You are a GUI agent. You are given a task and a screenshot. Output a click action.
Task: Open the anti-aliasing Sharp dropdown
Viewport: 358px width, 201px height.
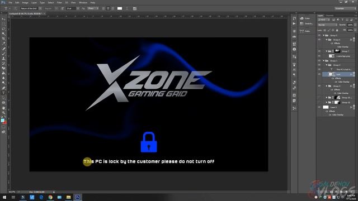[x=93, y=8]
